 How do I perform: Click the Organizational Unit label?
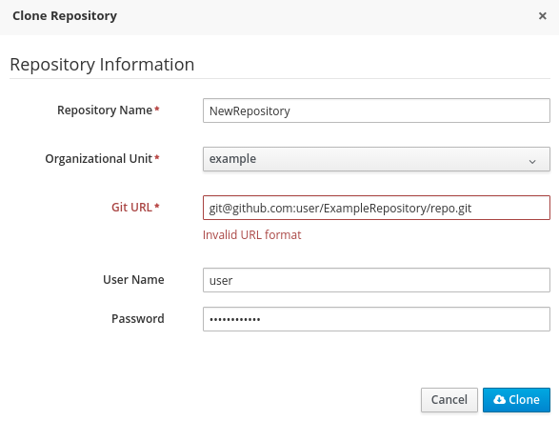[x=98, y=159]
